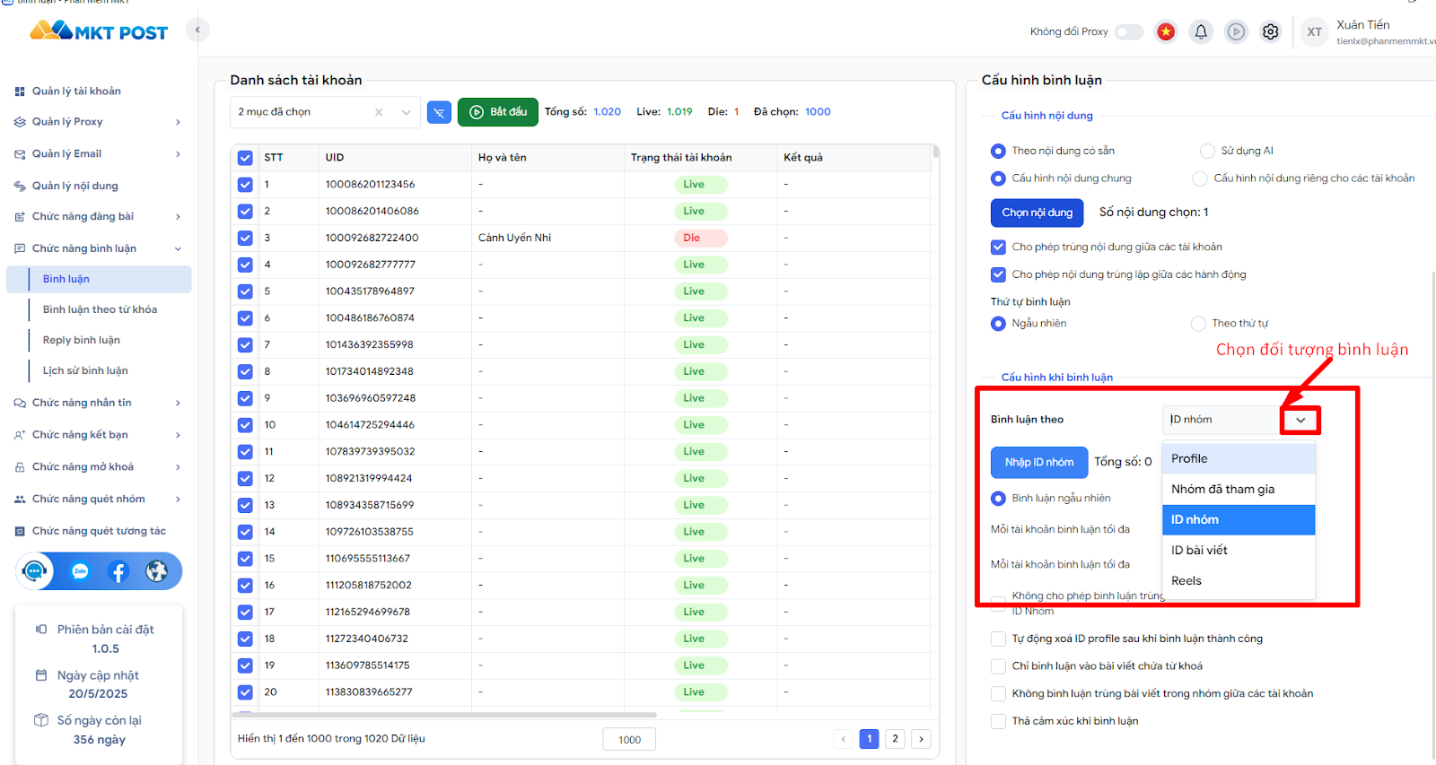Click the Quản lý Proxy icon
The height and width of the screenshot is (765, 1436).
pos(20,122)
